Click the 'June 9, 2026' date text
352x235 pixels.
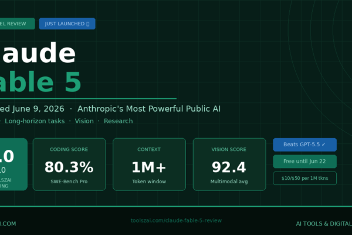click(38, 109)
